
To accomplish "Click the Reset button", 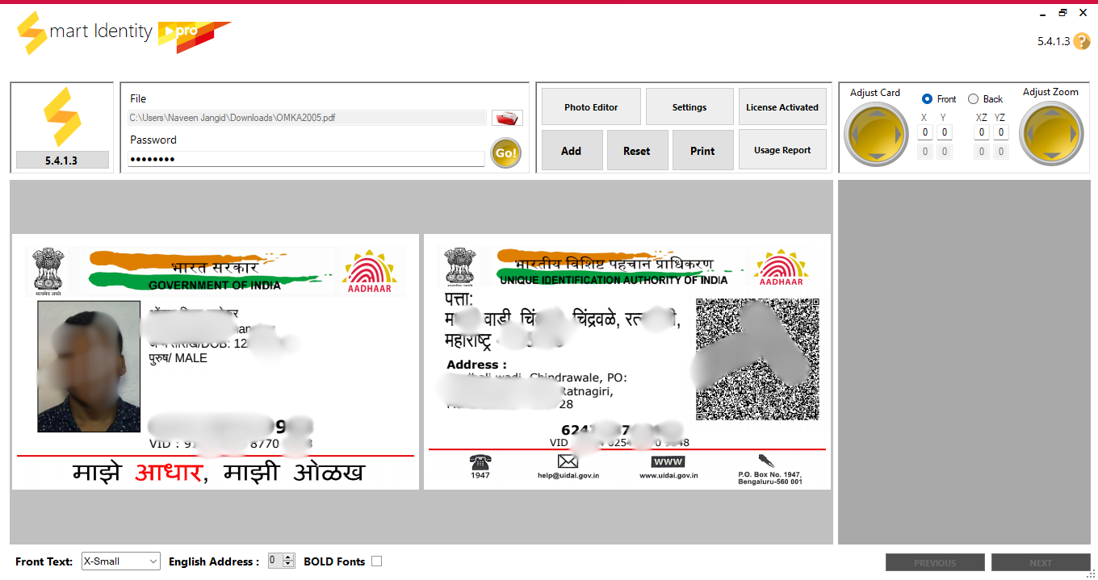I will (x=636, y=151).
